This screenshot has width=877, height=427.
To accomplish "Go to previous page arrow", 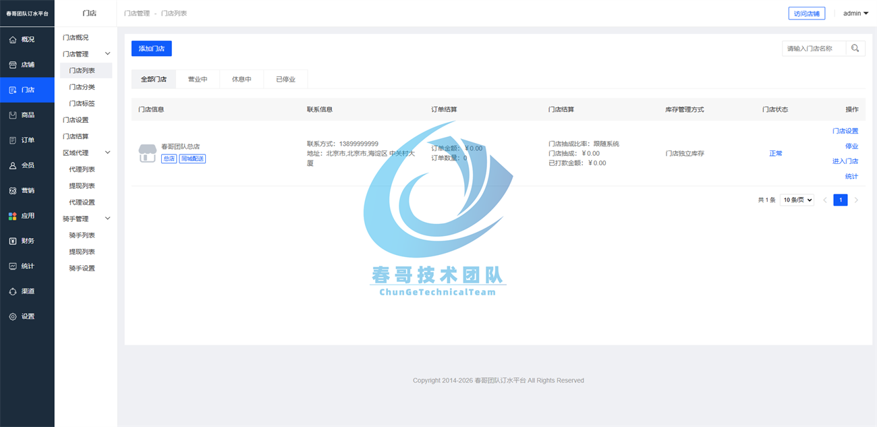I will point(825,200).
